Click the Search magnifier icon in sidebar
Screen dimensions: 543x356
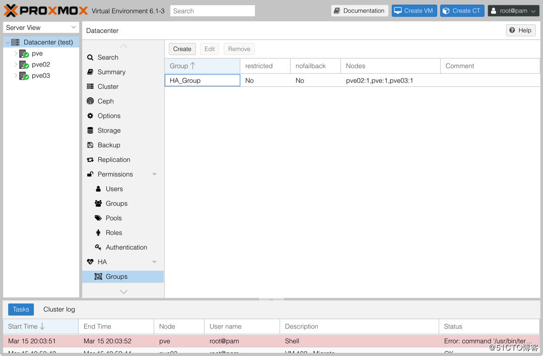tap(90, 57)
